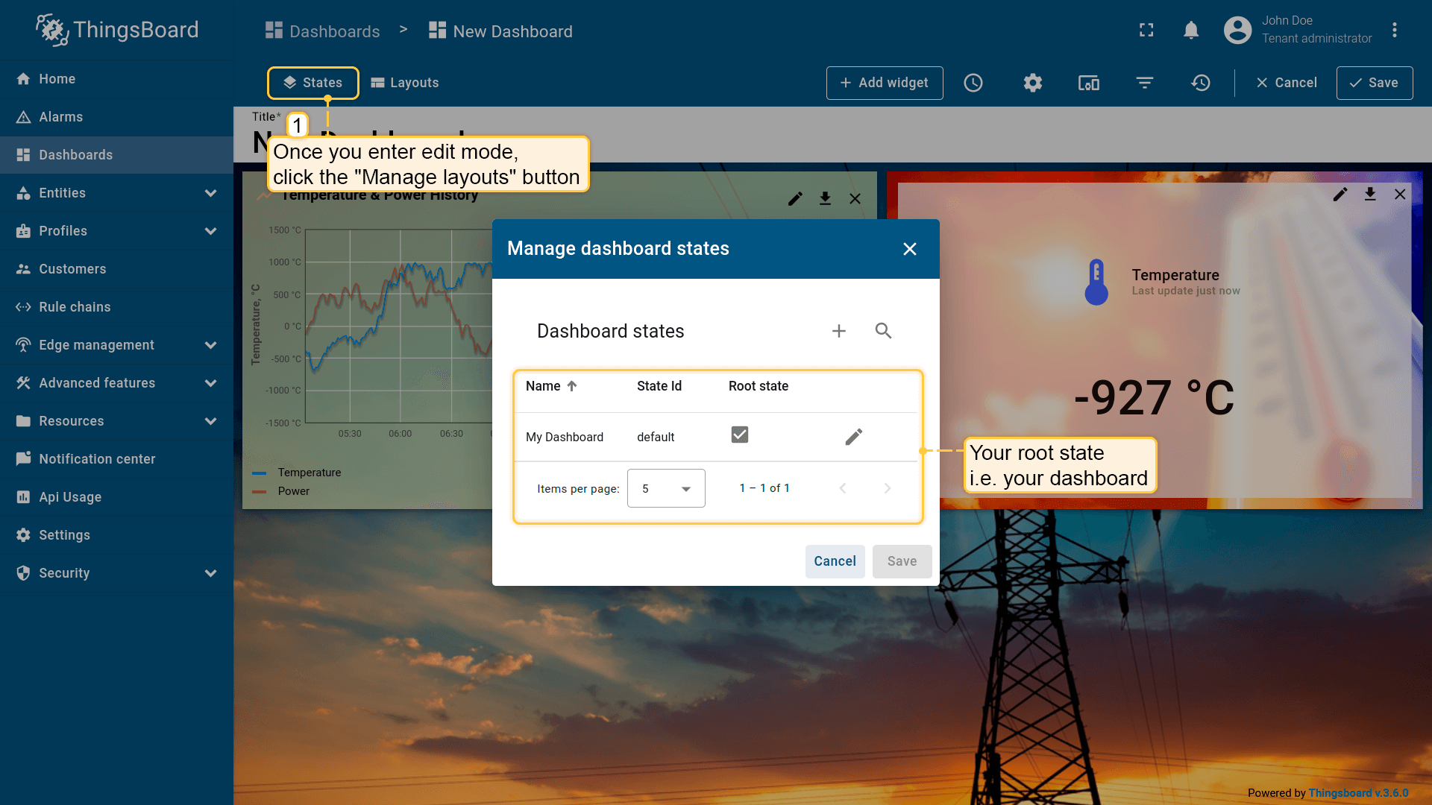Toggle root state checkbox for My Dashboard
Image resolution: width=1432 pixels, height=805 pixels.
coord(740,435)
